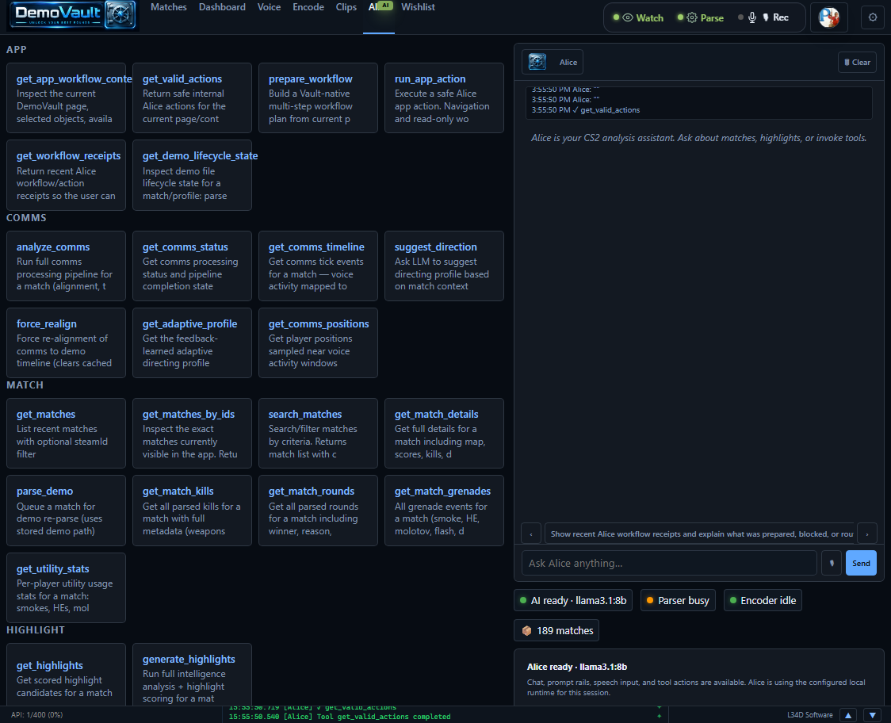This screenshot has height=723, width=891.
Task: Click the microphone icon beside Rec
Action: (751, 17)
